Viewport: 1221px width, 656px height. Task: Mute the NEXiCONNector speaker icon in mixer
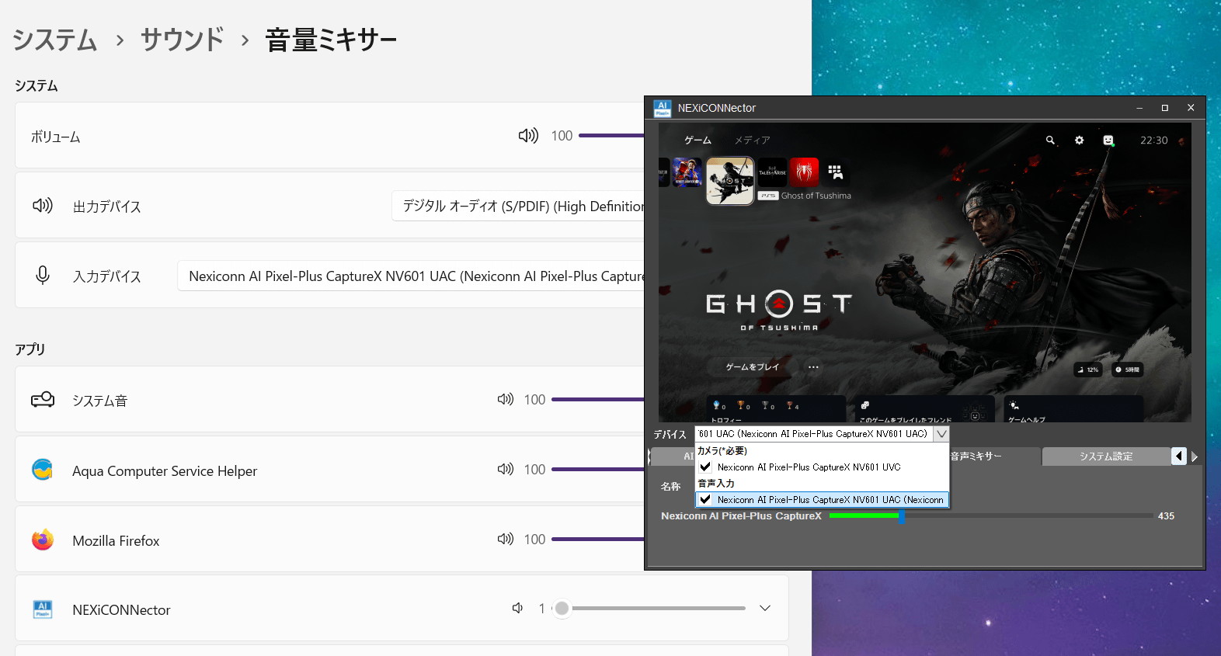coord(517,608)
